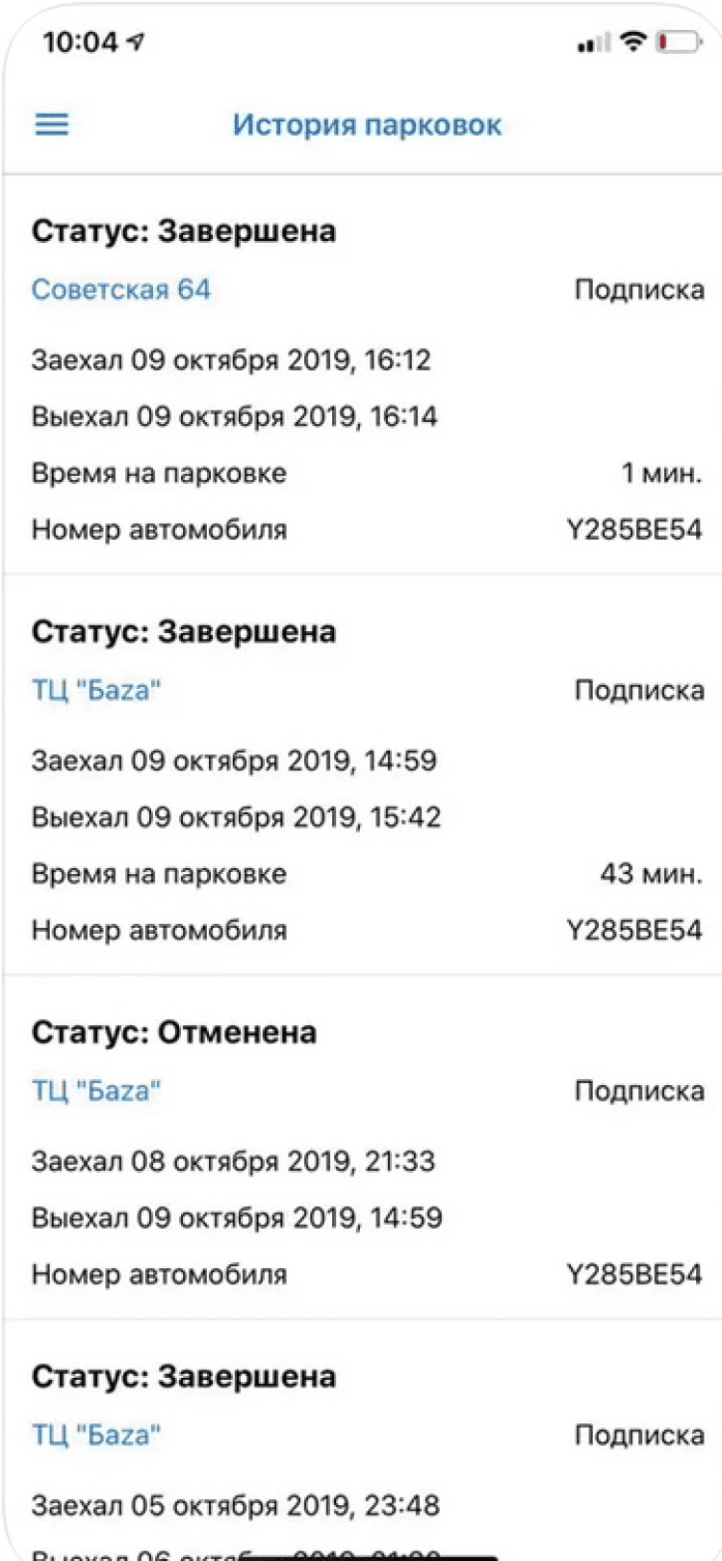722x1561 pixels.
Task: Open ТЦ "Баzа" link in 05 октября entry
Action: coord(96,1435)
